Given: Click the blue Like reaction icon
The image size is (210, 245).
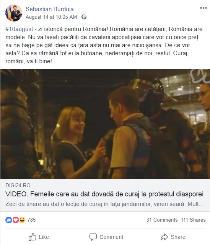Looking at the screenshot, I should (9, 220).
